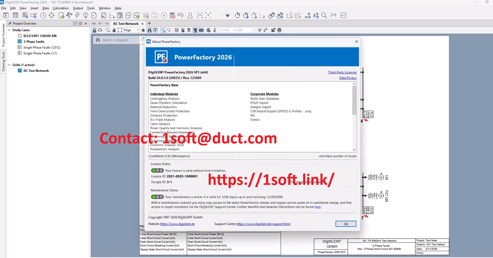The width and height of the screenshot is (493, 258).
Task: Click the Calculate Load Flow arrows icon
Action: coord(69,15)
